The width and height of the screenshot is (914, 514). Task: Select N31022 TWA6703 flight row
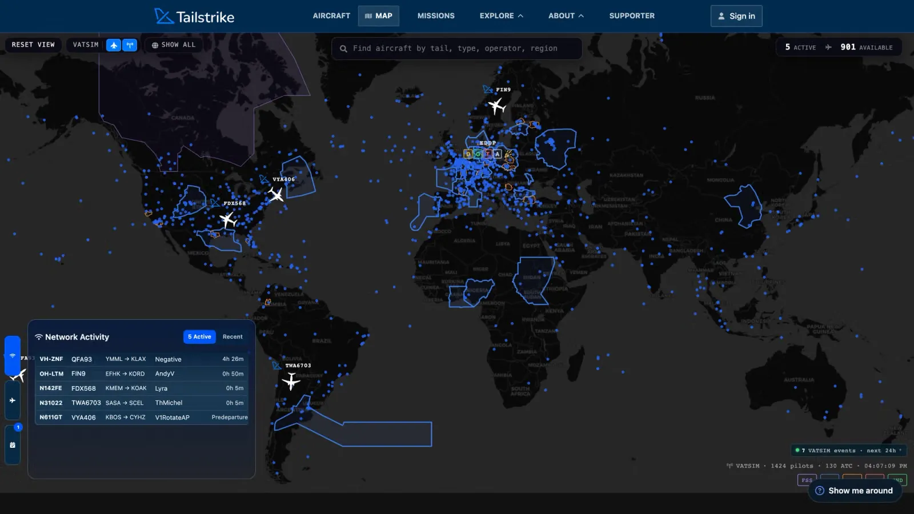(x=142, y=403)
